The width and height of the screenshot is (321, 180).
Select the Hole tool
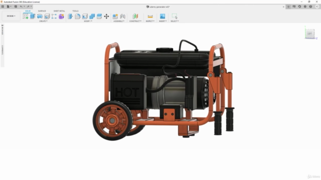[47, 16]
